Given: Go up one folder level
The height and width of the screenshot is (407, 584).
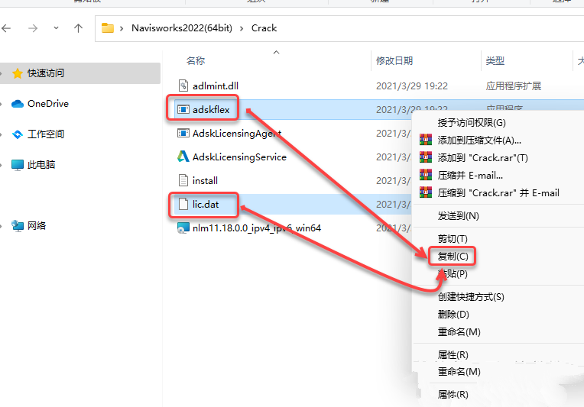Looking at the screenshot, I should [x=78, y=28].
